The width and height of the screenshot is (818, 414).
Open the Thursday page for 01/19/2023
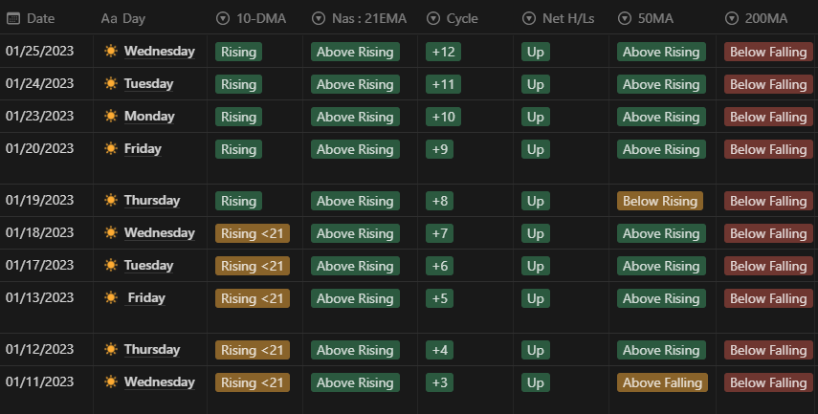(x=152, y=200)
